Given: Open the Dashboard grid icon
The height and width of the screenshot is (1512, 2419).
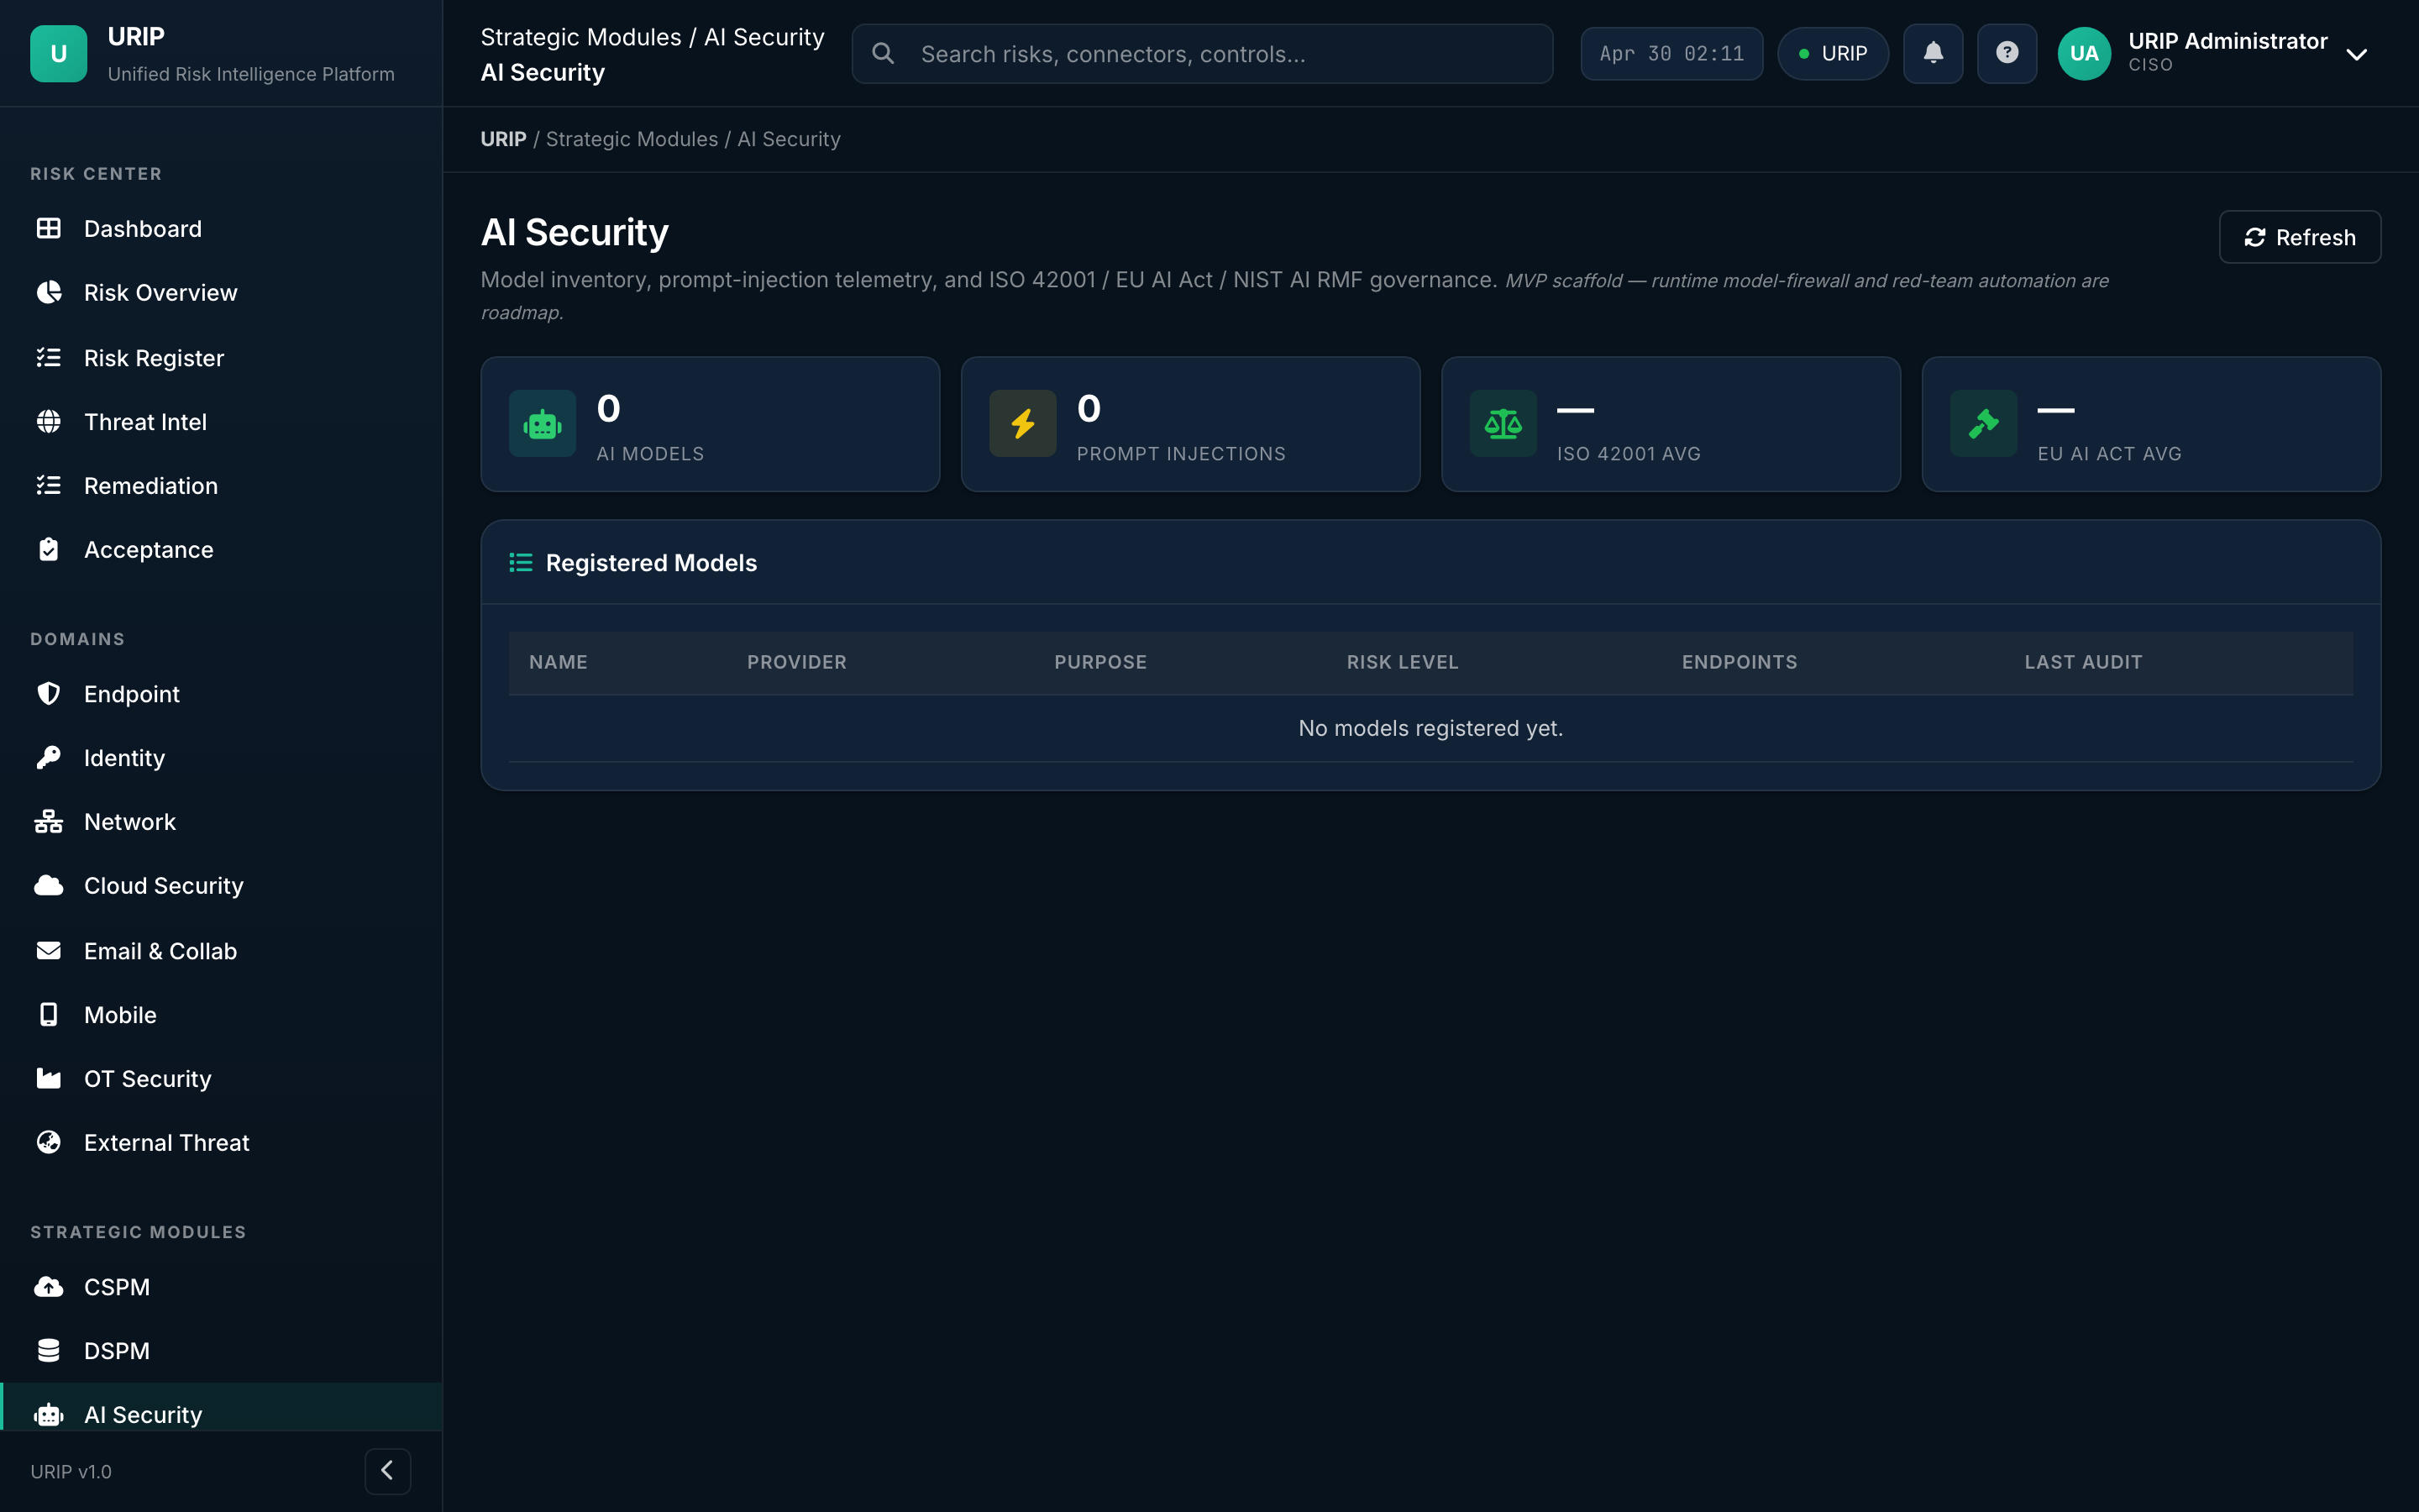Looking at the screenshot, I should pyautogui.click(x=48, y=229).
